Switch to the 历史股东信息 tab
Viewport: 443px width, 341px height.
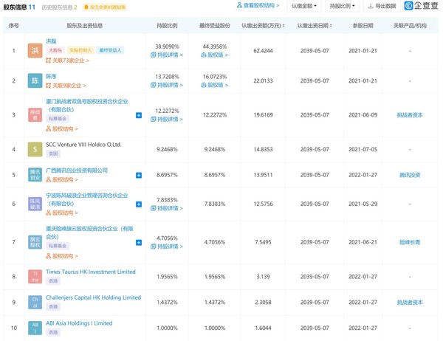pos(58,7)
